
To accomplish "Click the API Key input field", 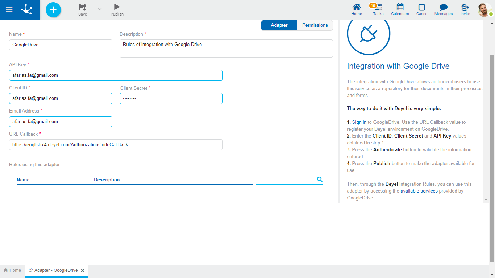I will (x=116, y=75).
